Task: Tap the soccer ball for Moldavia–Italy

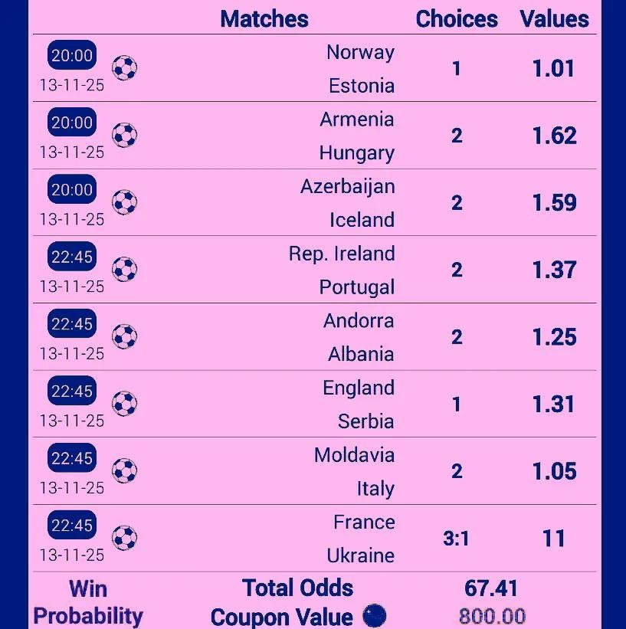Action: 124,471
